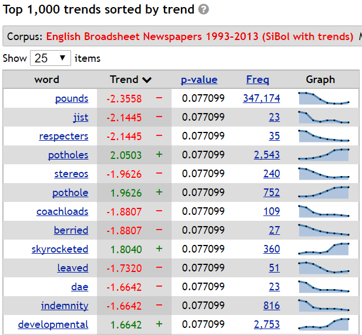Open the 'indemnity' word link
362x335 pixels.
point(65,306)
